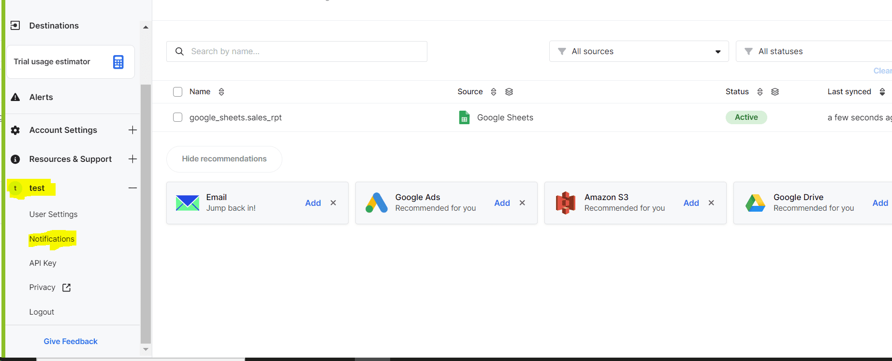Click the Trial usage estimator calculator icon
Screen dimensions: 892x361
(118, 62)
